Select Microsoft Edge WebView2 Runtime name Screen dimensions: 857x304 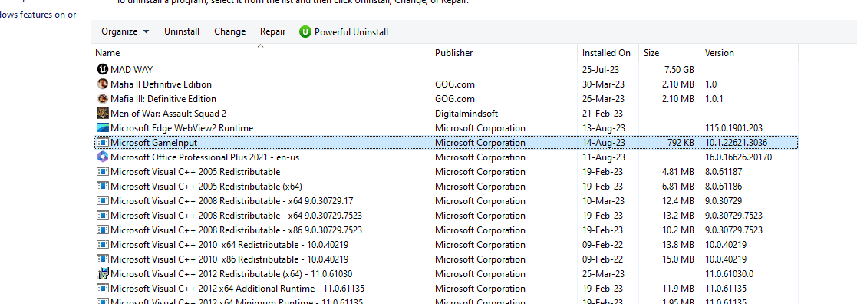coord(182,128)
